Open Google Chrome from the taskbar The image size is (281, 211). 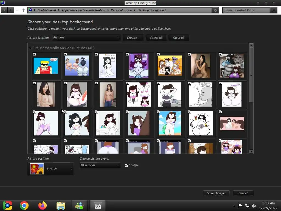pos(24,206)
